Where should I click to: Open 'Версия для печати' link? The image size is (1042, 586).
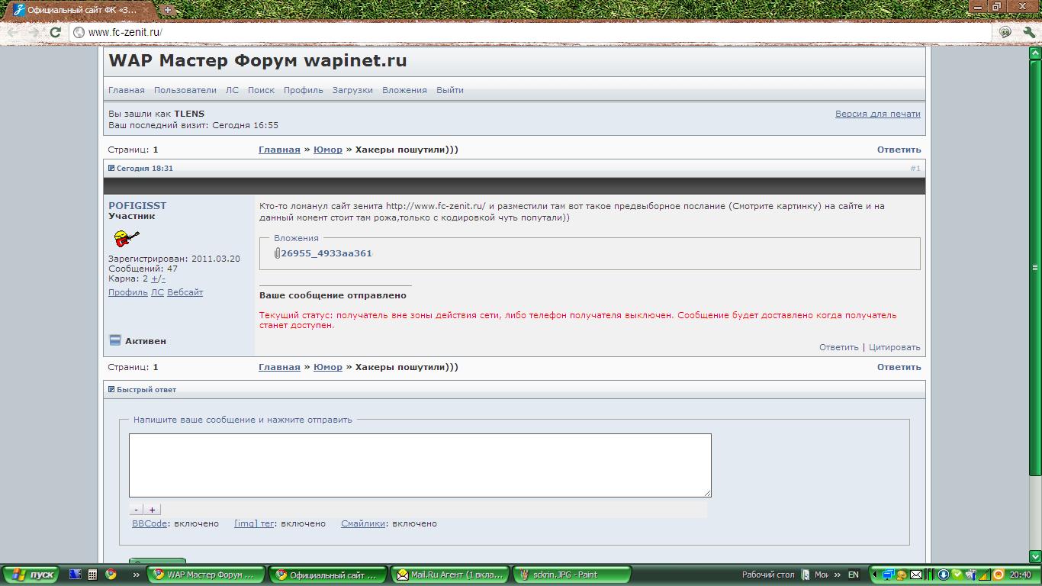pos(877,114)
